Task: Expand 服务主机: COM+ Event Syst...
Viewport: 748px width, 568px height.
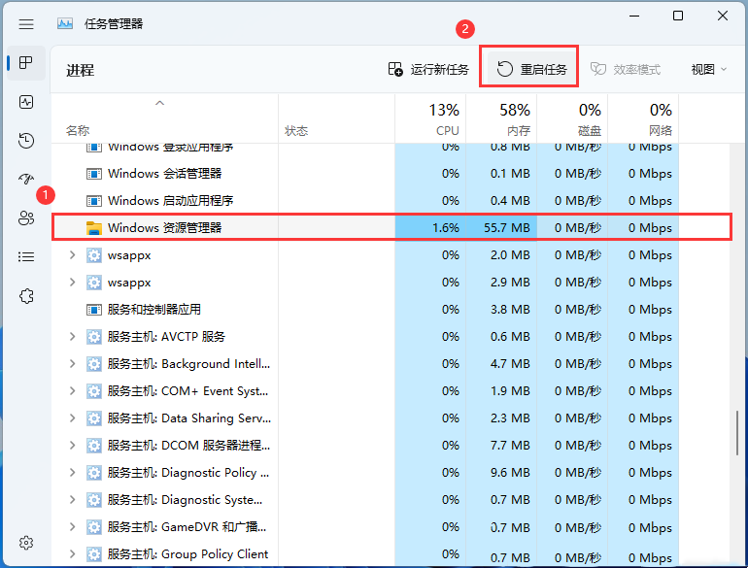Action: [x=73, y=391]
